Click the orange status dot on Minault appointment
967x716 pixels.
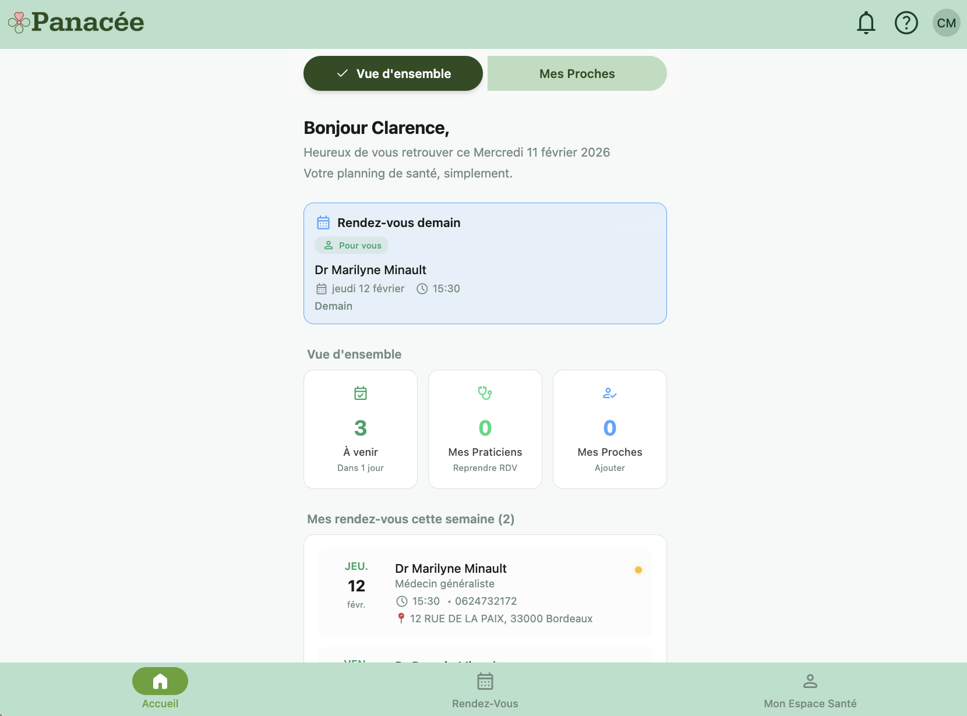[x=638, y=570]
